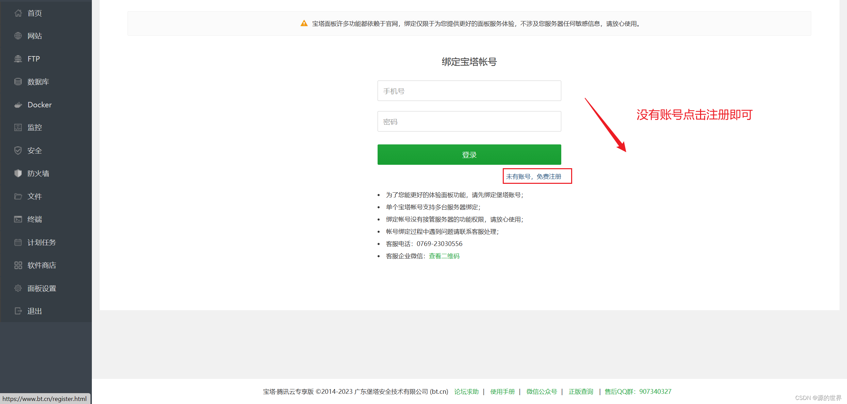Open the 安全 menu item
The height and width of the screenshot is (404, 847).
[x=46, y=151]
